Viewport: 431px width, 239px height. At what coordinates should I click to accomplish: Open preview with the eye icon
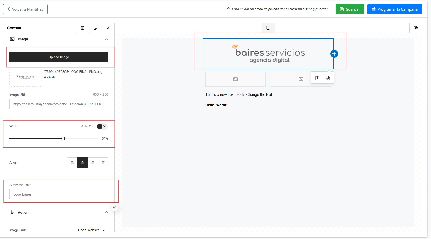pyautogui.click(x=416, y=28)
